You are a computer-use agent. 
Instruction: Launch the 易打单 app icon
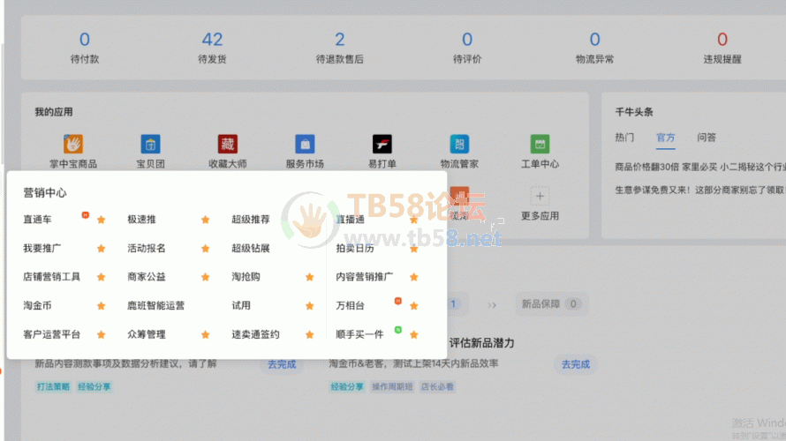click(x=382, y=144)
